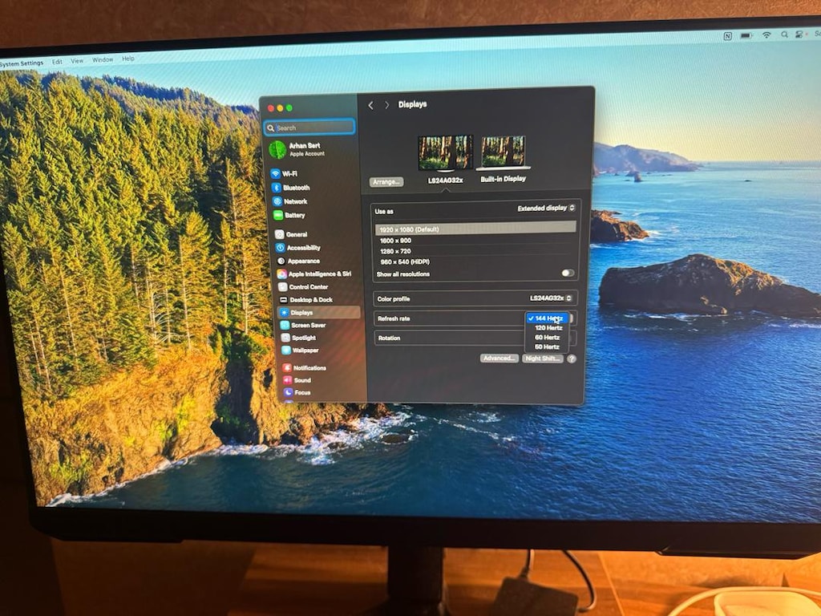This screenshot has width=821, height=616.
Task: Choose 144 Hertz refresh rate
Action: point(547,318)
